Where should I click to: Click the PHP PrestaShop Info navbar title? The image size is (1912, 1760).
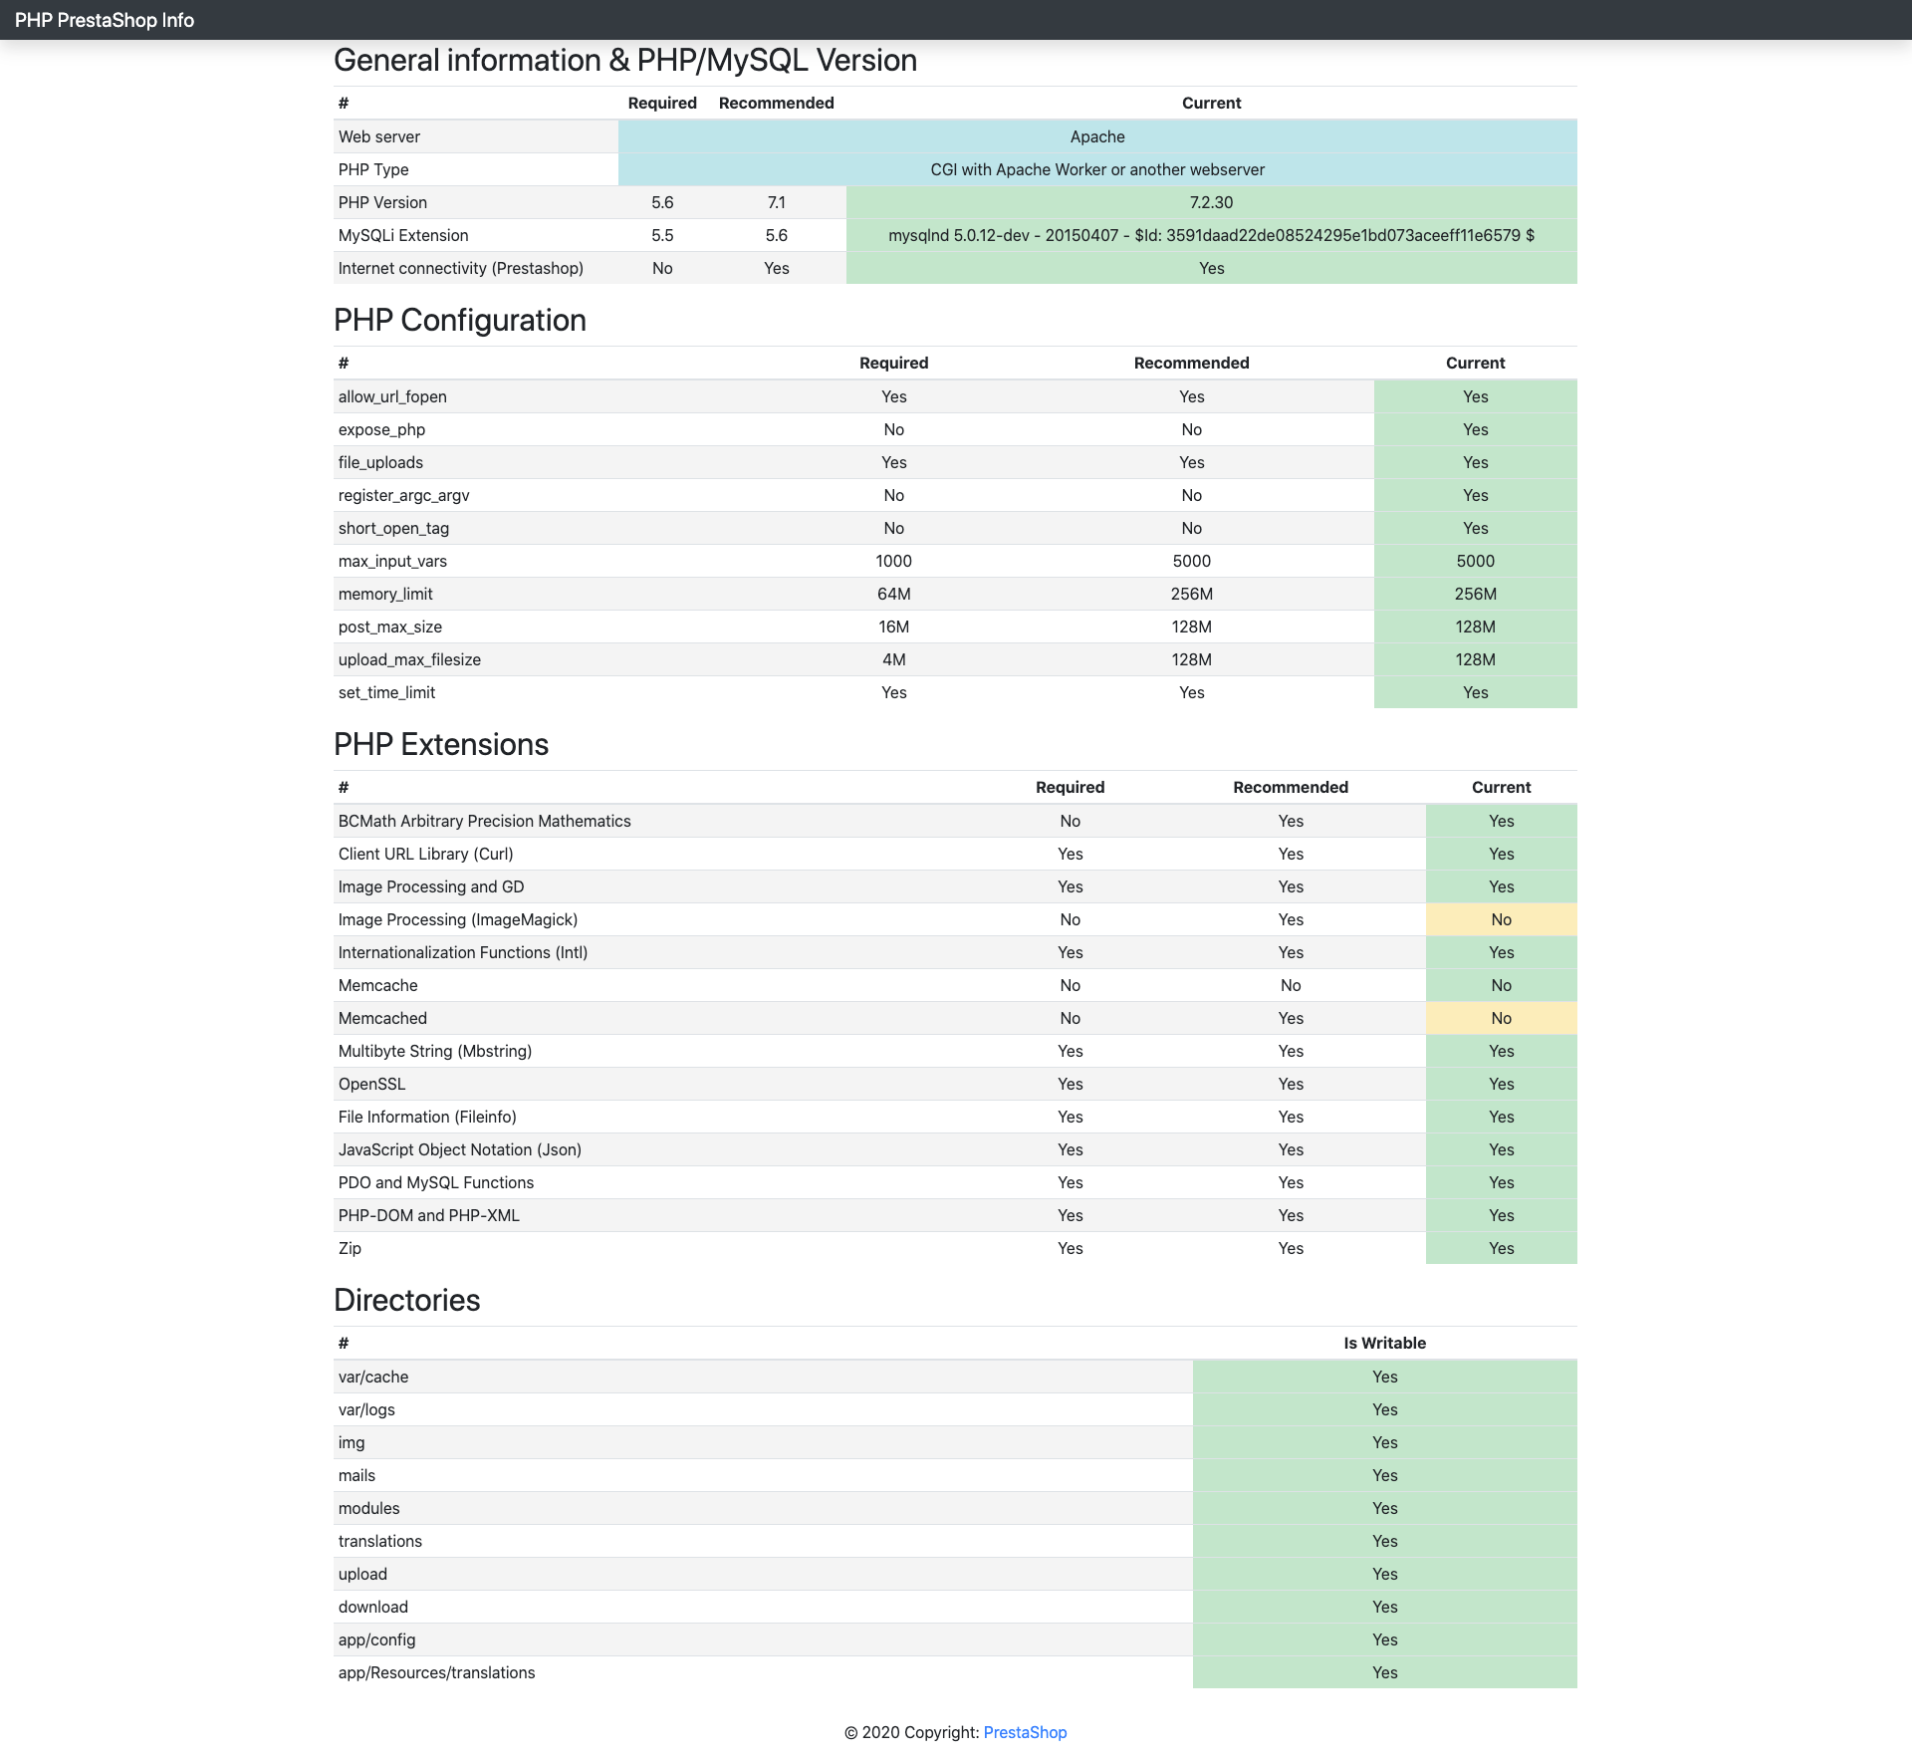tap(105, 20)
